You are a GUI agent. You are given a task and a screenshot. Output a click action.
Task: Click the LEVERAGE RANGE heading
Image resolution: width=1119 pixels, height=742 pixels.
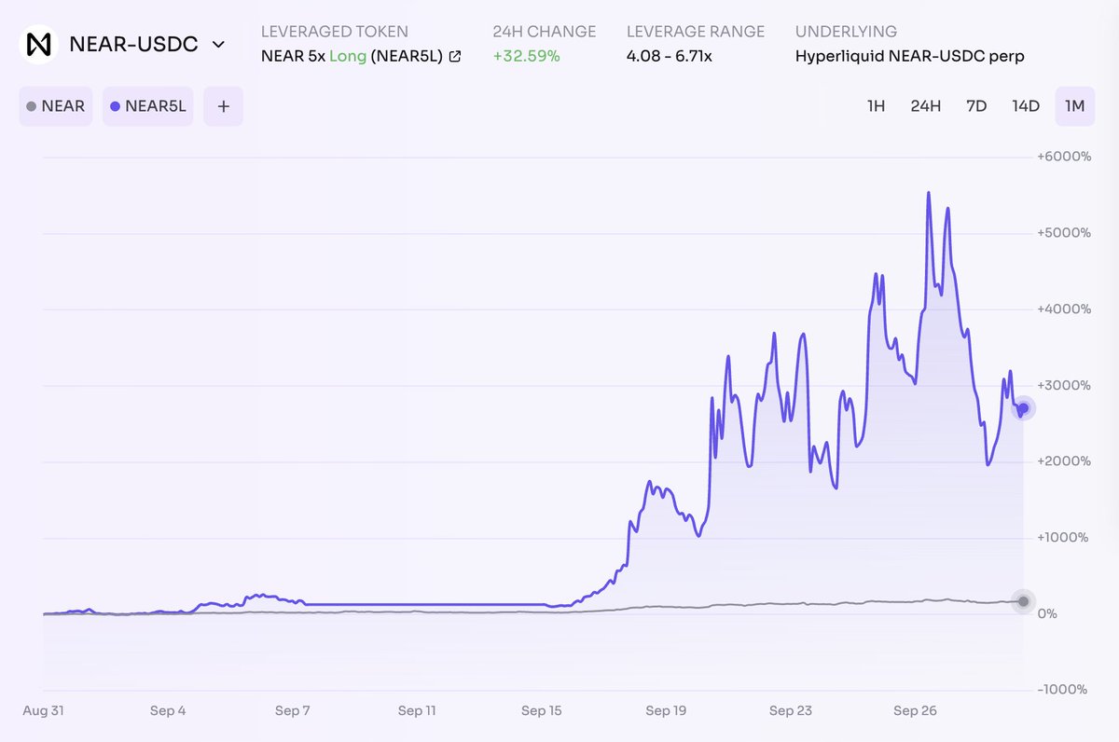tap(696, 32)
